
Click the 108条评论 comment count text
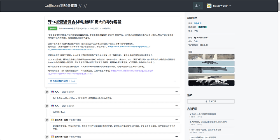click(106, 28)
